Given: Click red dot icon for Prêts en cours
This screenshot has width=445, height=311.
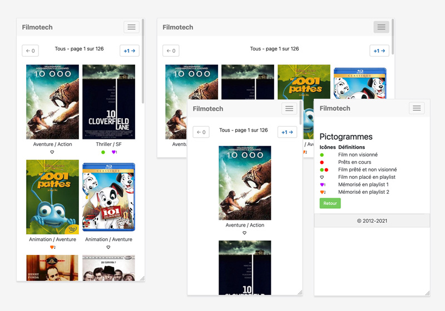Looking at the screenshot, I should point(322,162).
